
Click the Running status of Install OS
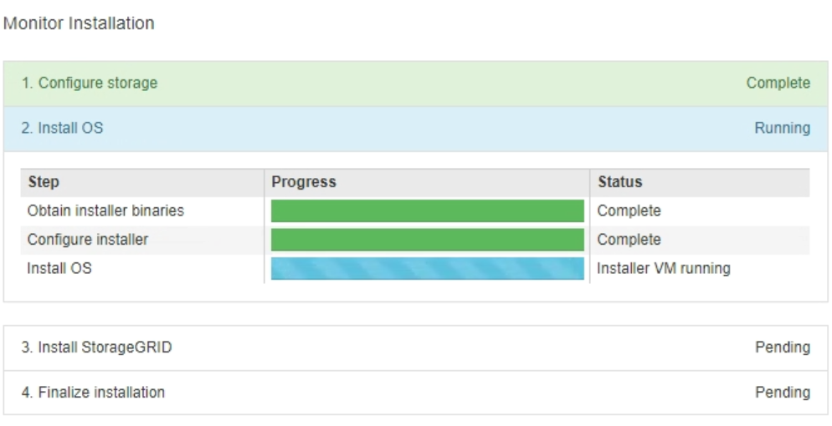pos(782,128)
